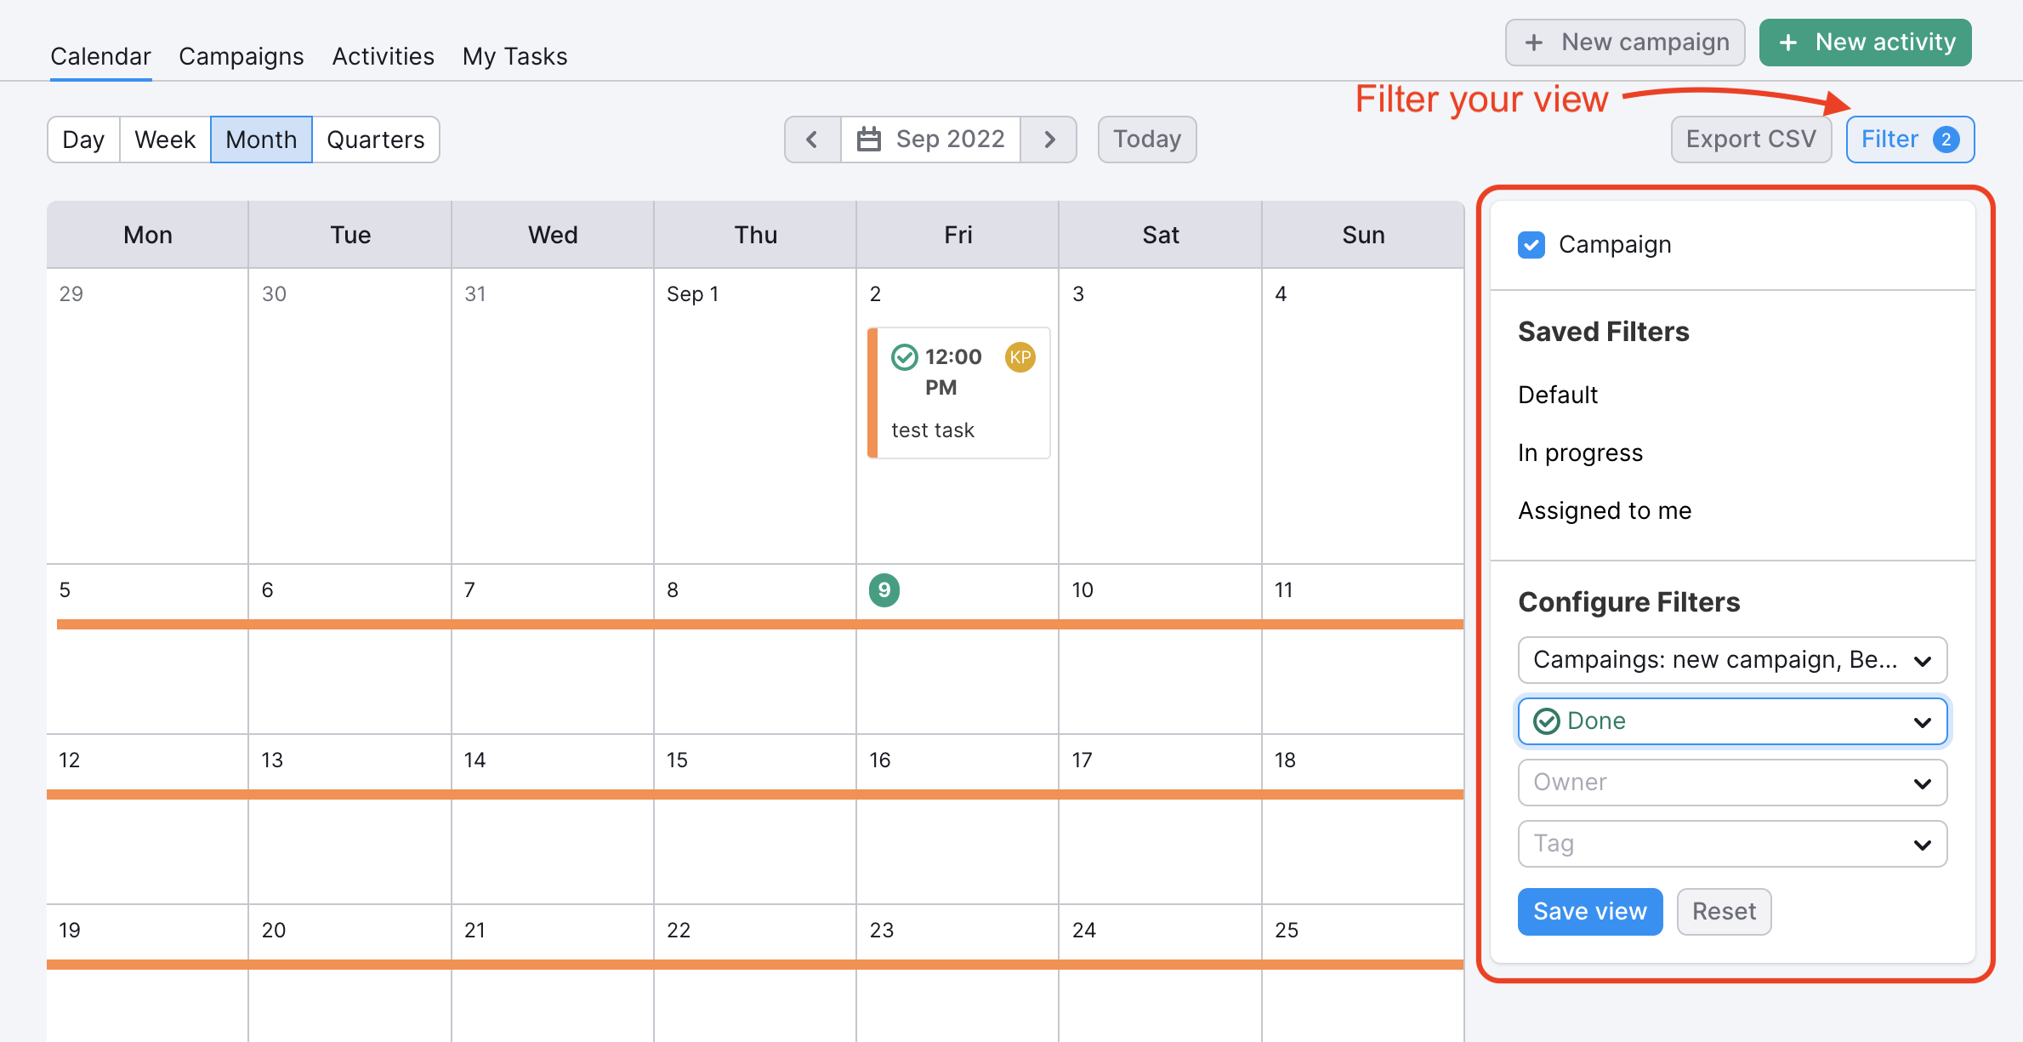Switch to Quarters view
The height and width of the screenshot is (1042, 2023).
point(376,140)
